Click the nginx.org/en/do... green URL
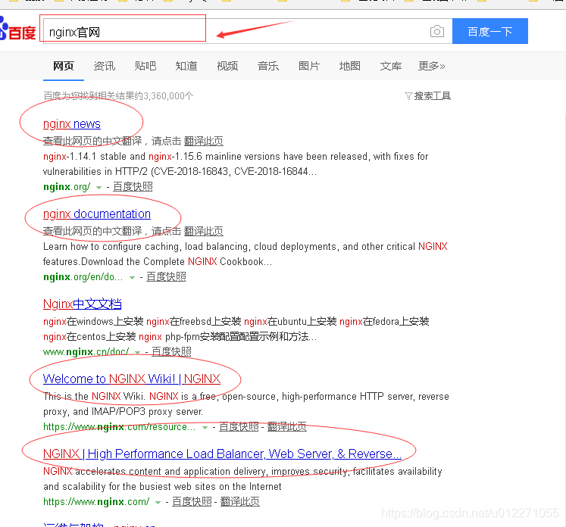 click(83, 277)
